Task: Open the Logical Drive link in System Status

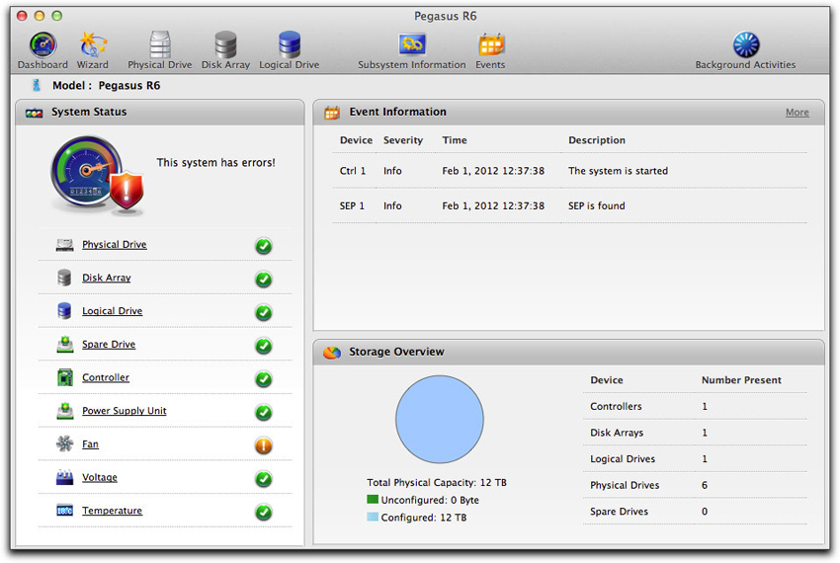Action: pyautogui.click(x=112, y=311)
